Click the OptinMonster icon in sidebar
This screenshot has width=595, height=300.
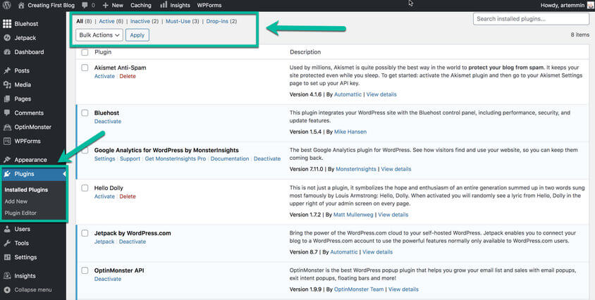[x=7, y=127]
